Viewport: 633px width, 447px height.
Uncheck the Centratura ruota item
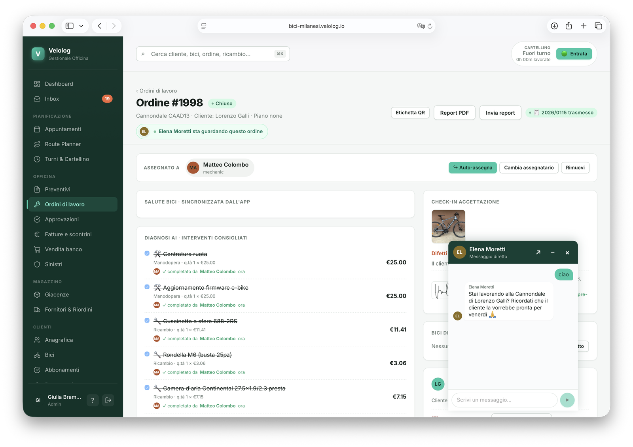[147, 253]
